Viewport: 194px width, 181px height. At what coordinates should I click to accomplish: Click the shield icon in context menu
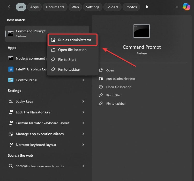coord(53,40)
